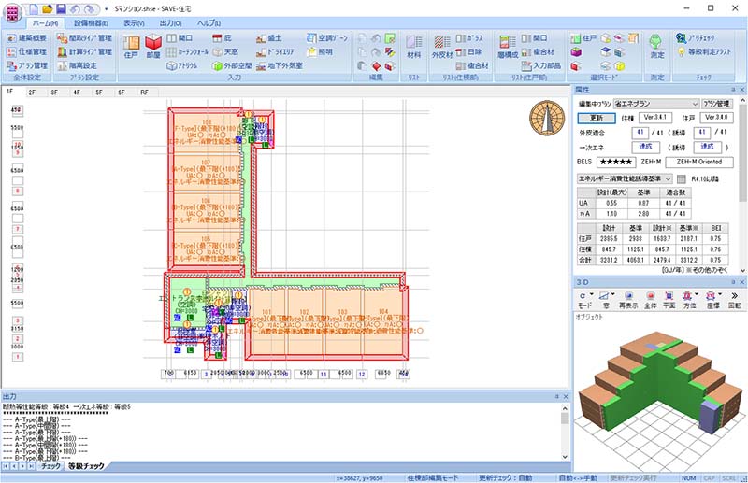Open the 材料 materials list
The width and height of the screenshot is (748, 483).
tap(414, 47)
